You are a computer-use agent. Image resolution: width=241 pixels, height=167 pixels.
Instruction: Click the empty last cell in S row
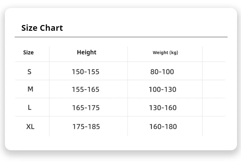pos(214,71)
